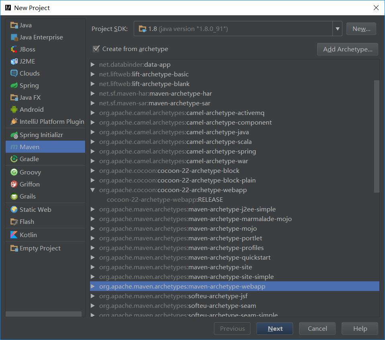This screenshot has height=340, width=385.
Task: Expand maven-archetype-quickstart node
Action: pos(93,257)
